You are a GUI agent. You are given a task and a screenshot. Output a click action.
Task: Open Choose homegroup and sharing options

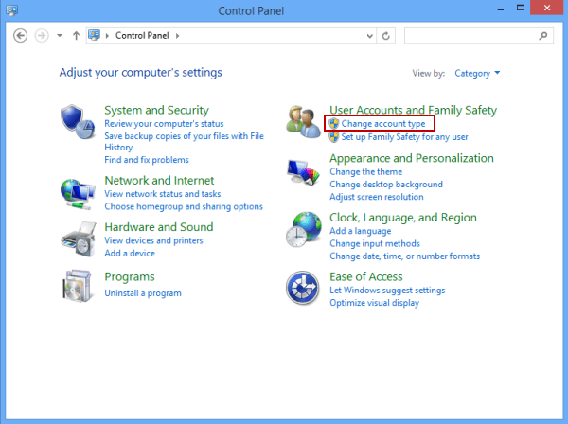point(184,206)
